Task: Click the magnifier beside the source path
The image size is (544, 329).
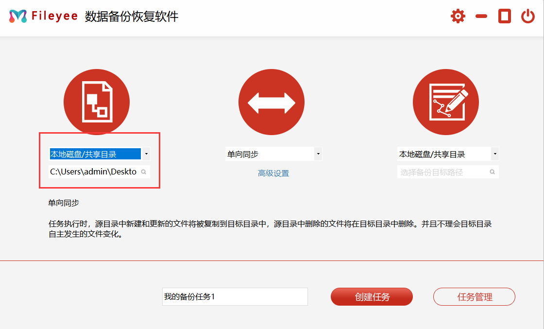Action: point(144,172)
